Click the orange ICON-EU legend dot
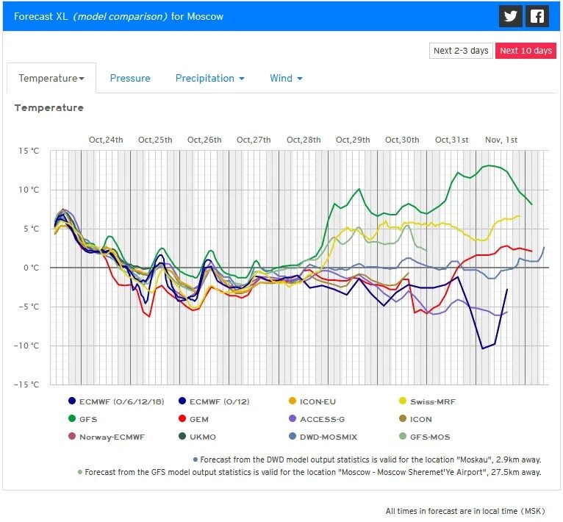The height and width of the screenshot is (522, 563). (293, 401)
